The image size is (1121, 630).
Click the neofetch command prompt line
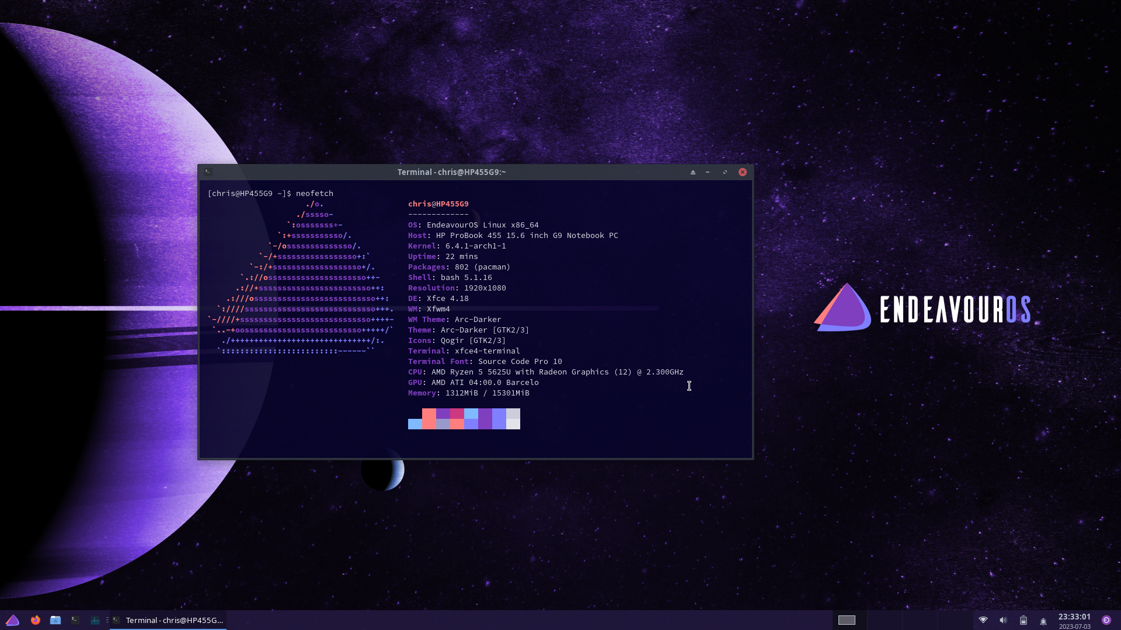click(270, 194)
